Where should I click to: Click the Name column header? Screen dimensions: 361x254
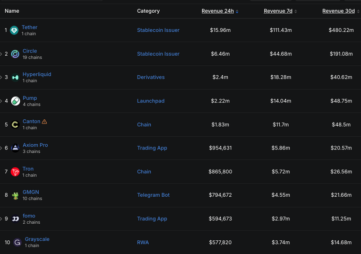point(12,11)
